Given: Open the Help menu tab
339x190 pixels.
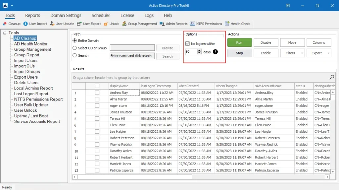Looking at the screenshot, I should pos(168,15).
